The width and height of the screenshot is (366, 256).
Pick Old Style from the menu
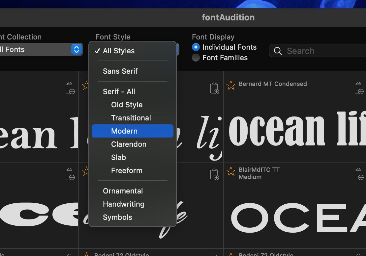(132, 105)
